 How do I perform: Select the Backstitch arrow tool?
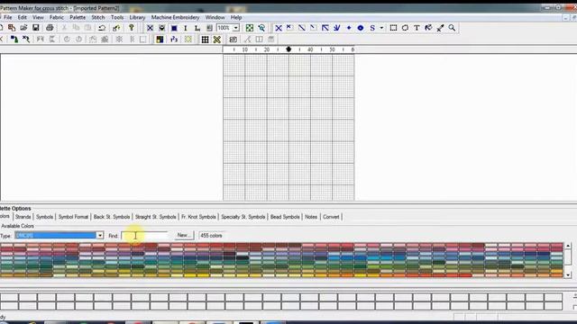pos(325,28)
